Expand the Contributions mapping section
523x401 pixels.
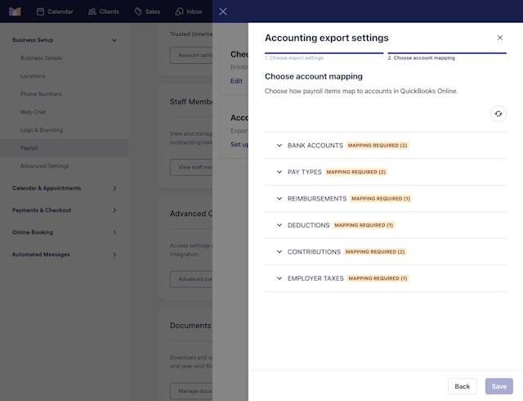click(386, 251)
